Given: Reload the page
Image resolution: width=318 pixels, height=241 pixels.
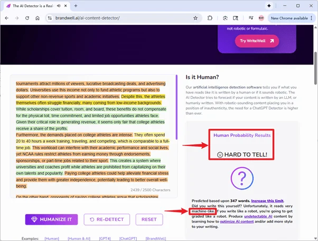Looking at the screenshot, I should (x=27, y=18).
